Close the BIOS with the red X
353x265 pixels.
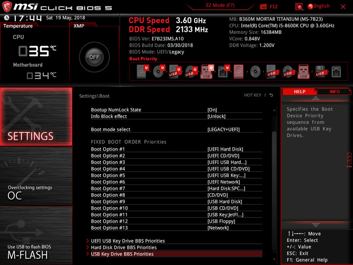click(343, 7)
